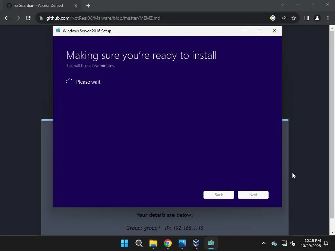
Task: Show hidden system tray icons
Action: coord(264,243)
